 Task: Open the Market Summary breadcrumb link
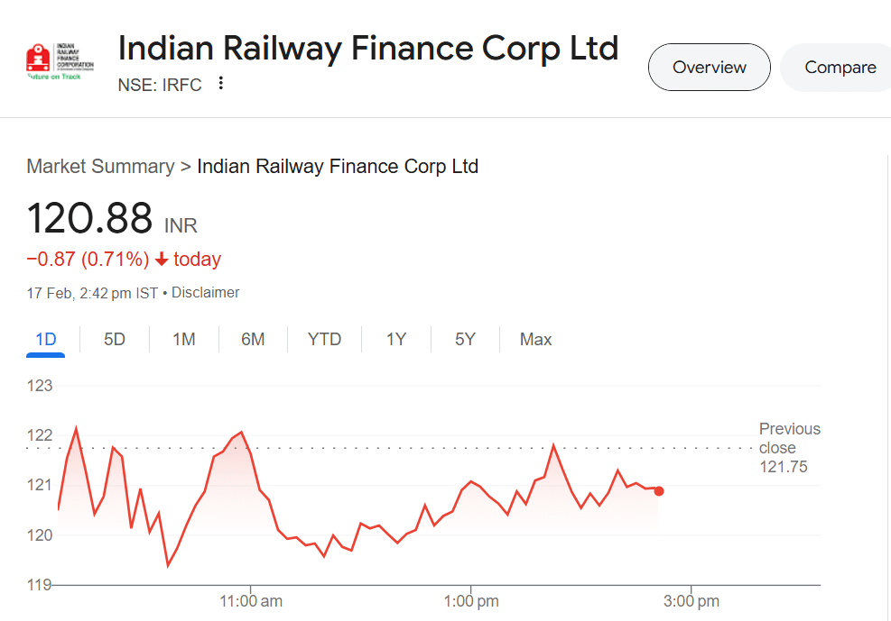click(100, 166)
